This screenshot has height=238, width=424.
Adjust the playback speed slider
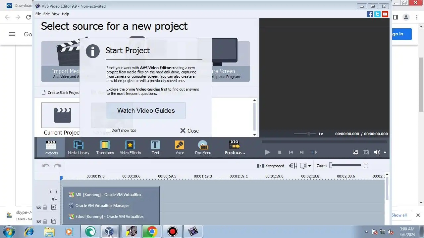click(x=309, y=134)
